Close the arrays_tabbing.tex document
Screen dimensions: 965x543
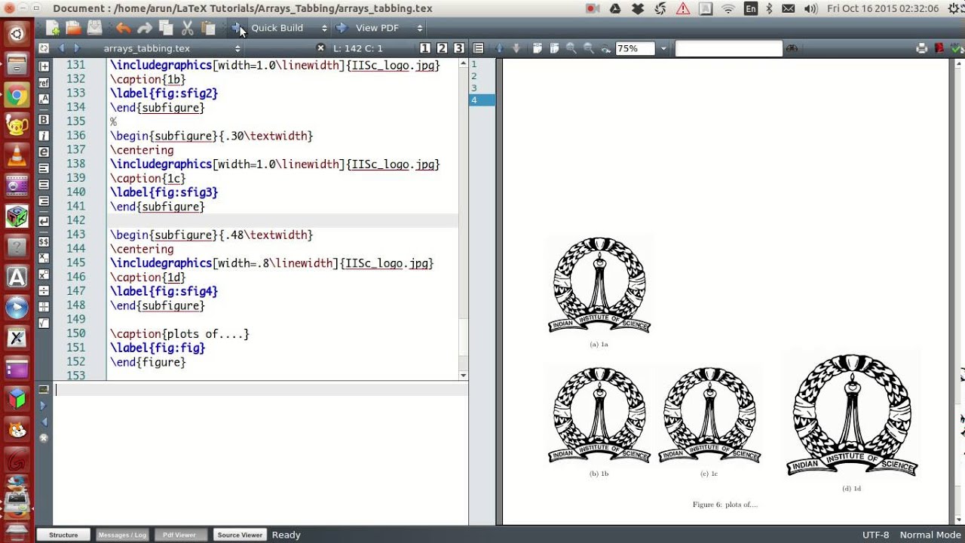point(320,48)
